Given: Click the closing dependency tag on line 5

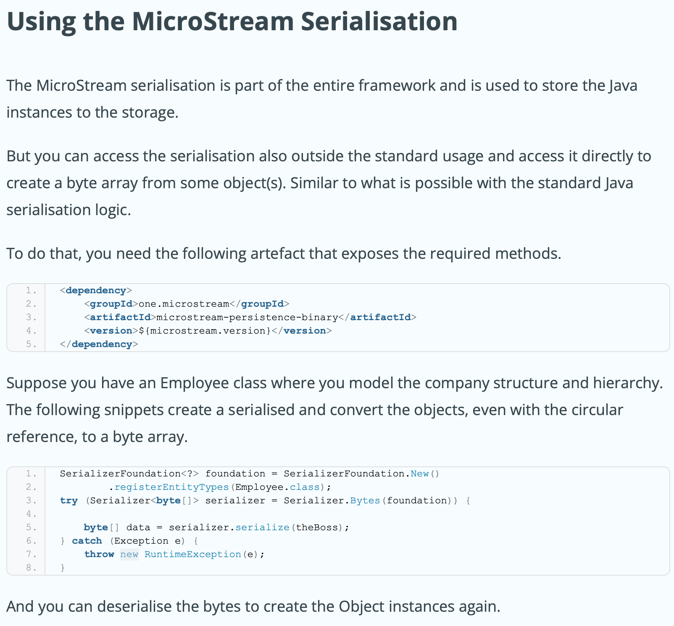Looking at the screenshot, I should pos(99,344).
